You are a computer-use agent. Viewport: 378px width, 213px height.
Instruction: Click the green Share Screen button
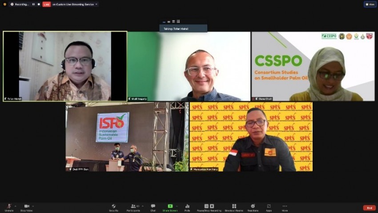click(170, 207)
